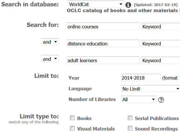The height and width of the screenshot is (134, 180).
Task: Tick the Sound Recordings checkbox
Action: [130, 128]
